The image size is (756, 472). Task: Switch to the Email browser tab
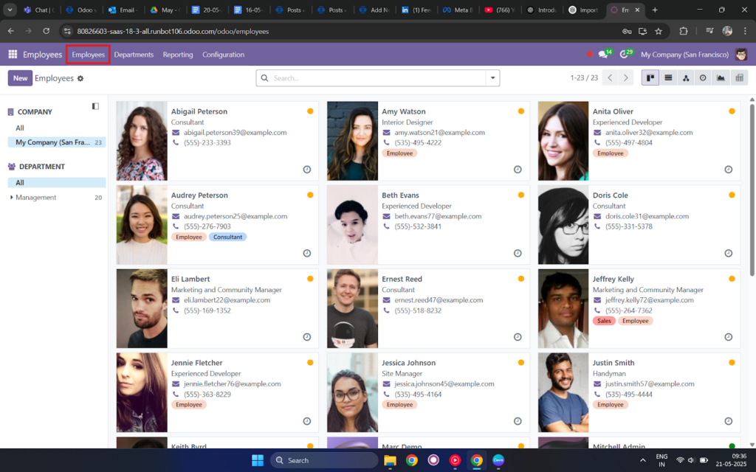point(123,10)
